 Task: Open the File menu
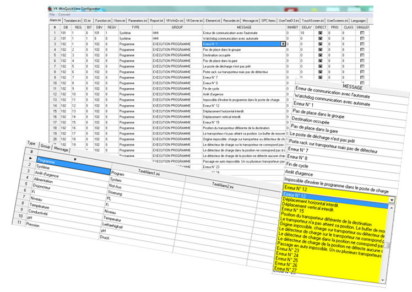click(x=52, y=15)
